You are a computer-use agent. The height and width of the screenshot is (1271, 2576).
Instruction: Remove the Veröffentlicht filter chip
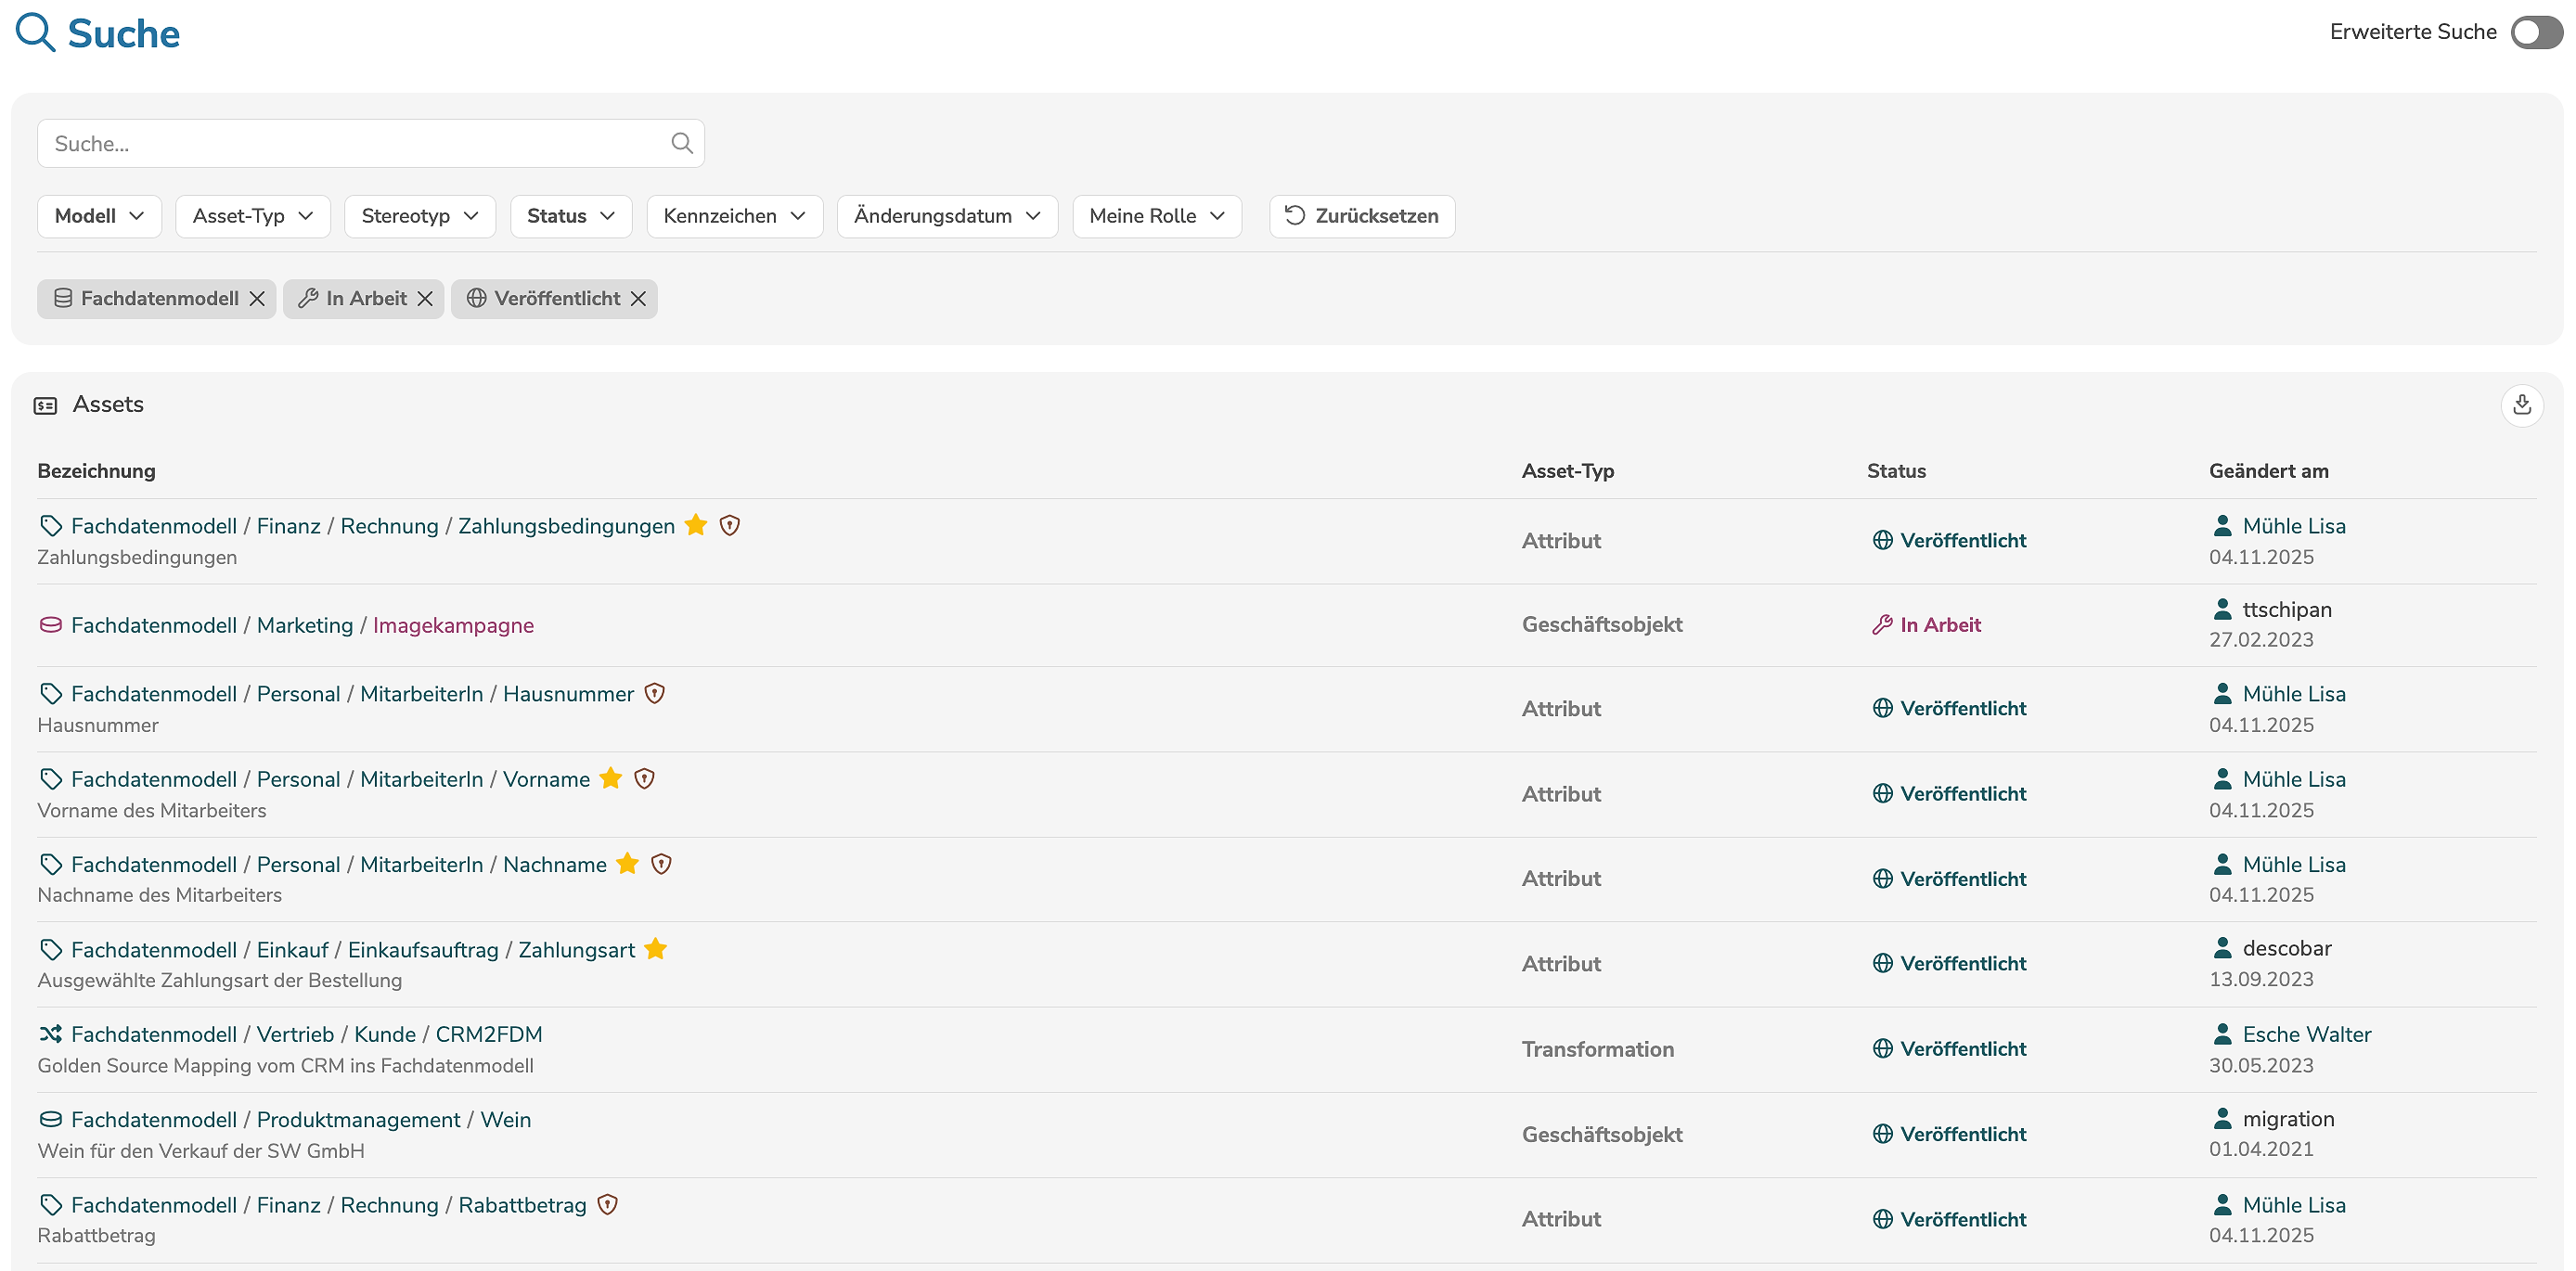(x=638, y=298)
